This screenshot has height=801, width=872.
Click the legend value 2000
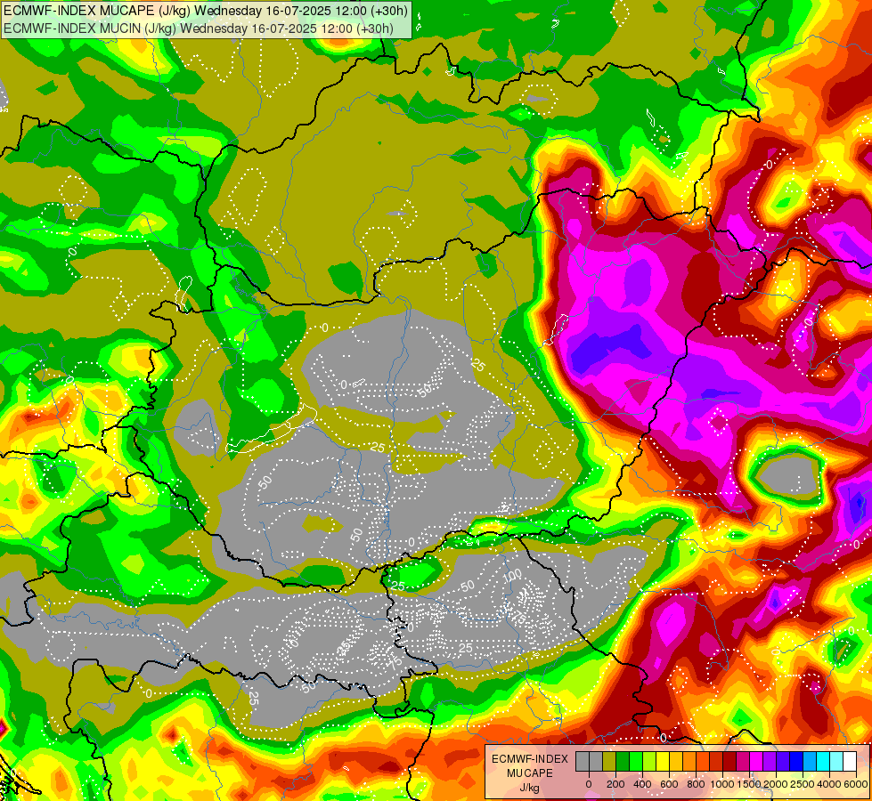coord(776,784)
